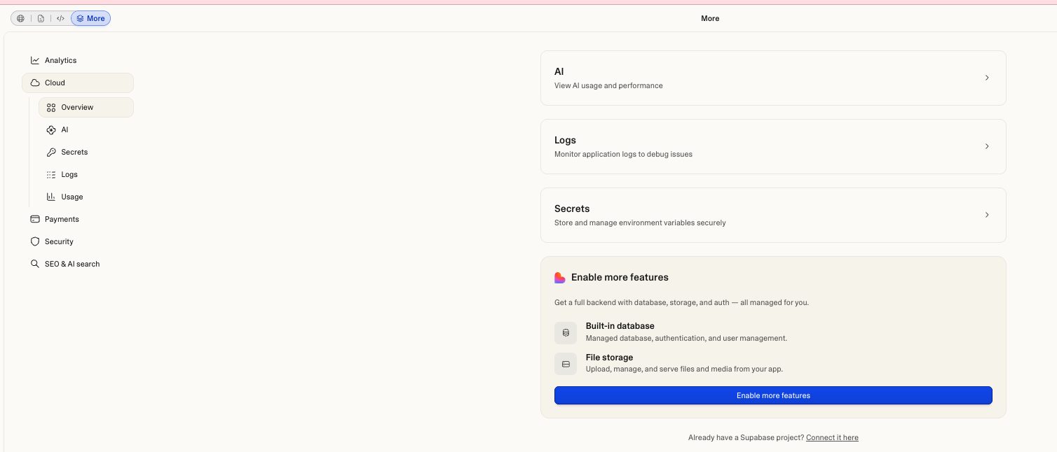Click the Payments card icon
Image resolution: width=1057 pixels, height=452 pixels.
(35, 220)
